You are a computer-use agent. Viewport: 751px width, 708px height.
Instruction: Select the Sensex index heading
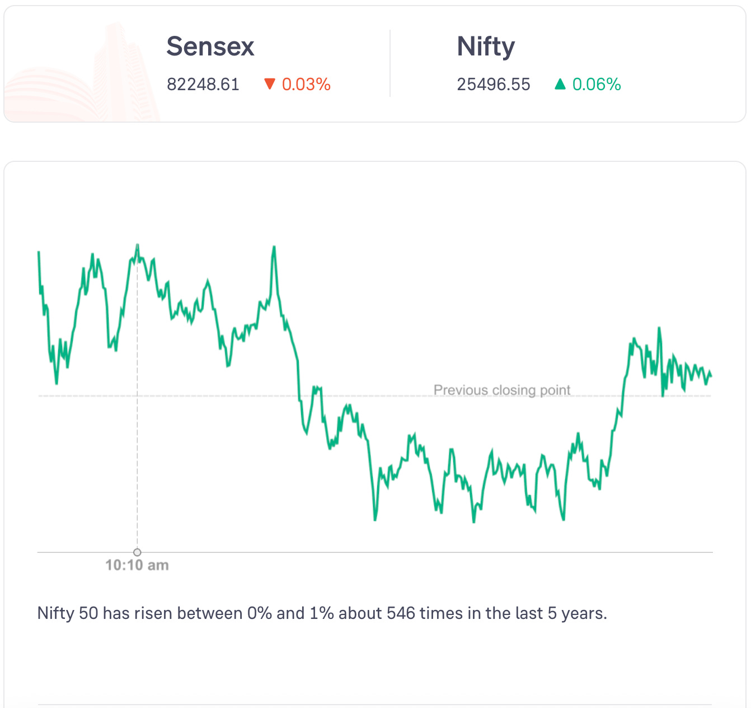(210, 46)
